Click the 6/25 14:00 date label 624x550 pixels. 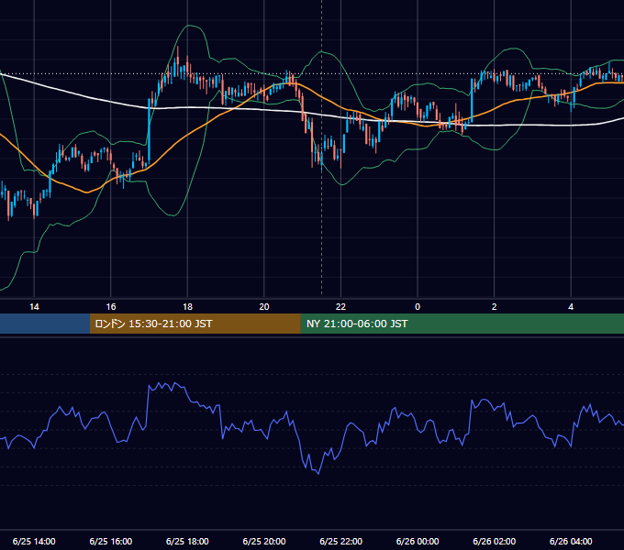(x=34, y=541)
